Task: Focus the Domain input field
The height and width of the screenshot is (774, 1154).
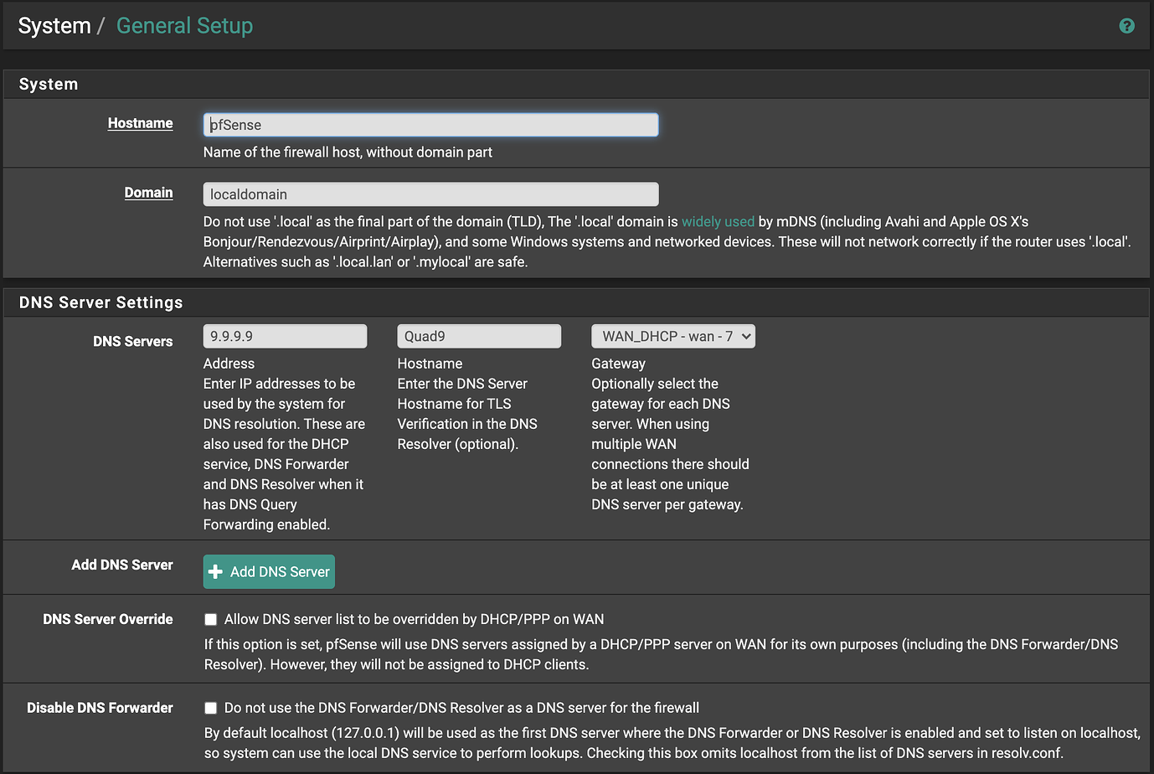Action: (430, 194)
